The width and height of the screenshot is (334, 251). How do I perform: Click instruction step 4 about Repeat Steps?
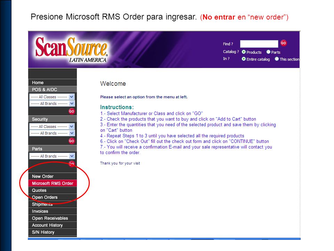[x=172, y=136]
